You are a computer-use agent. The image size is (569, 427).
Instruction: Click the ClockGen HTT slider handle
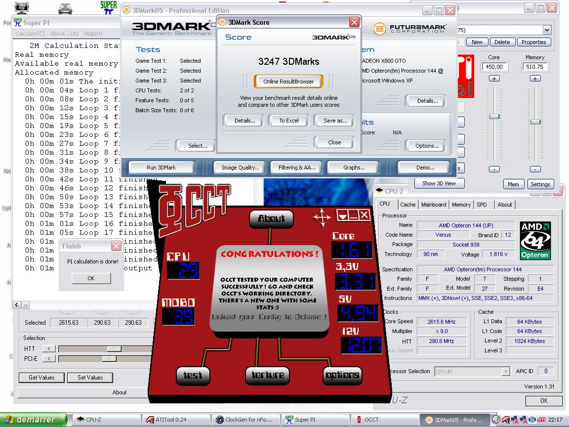114,348
